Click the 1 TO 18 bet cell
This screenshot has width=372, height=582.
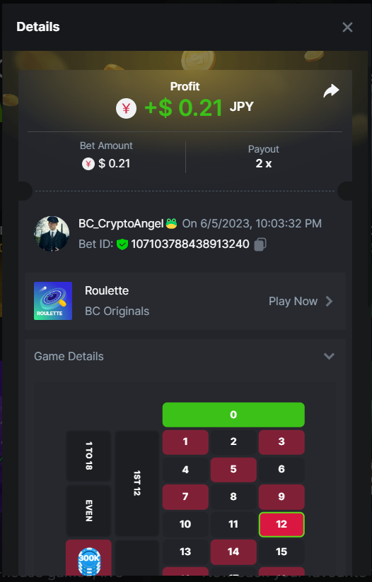88,456
